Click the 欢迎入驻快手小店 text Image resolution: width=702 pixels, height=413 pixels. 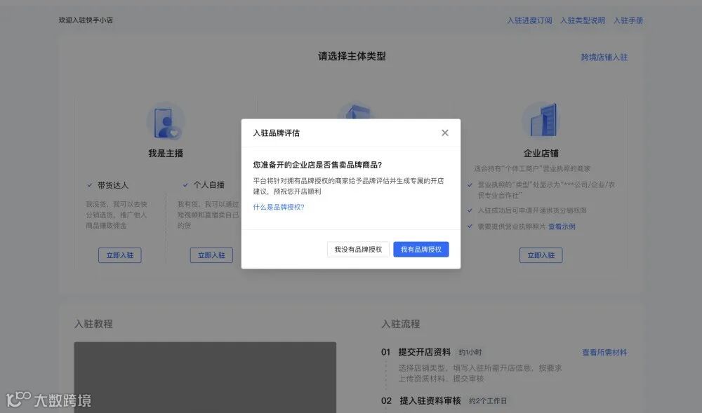86,20
